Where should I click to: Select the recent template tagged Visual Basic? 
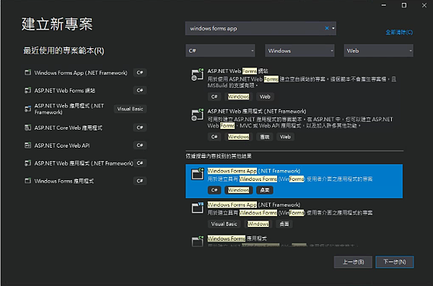point(85,109)
